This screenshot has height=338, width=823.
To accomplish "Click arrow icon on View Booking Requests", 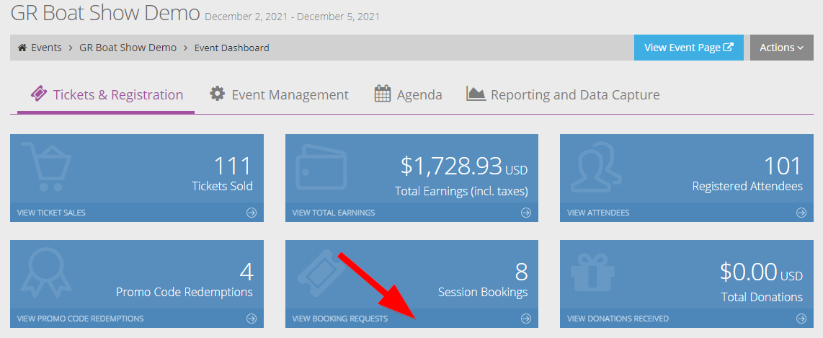I will pyautogui.click(x=526, y=319).
